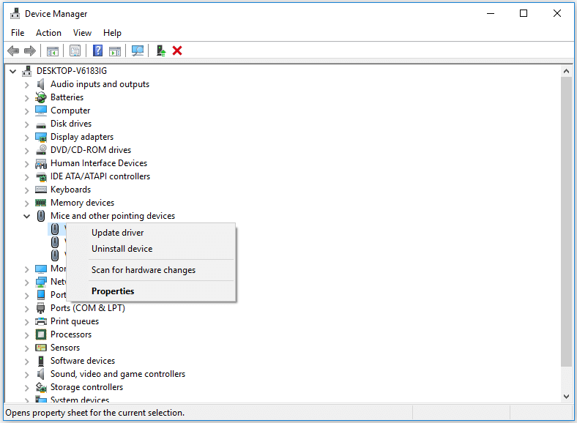Select Human Interface Devices row

(99, 163)
